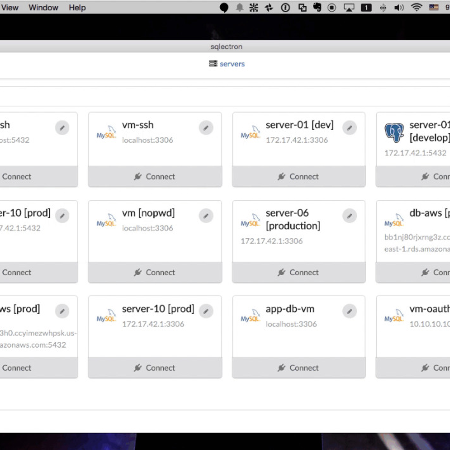Connect to server-01 [dev]
Image resolution: width=450 pixels, height=450 pixels.
point(299,176)
